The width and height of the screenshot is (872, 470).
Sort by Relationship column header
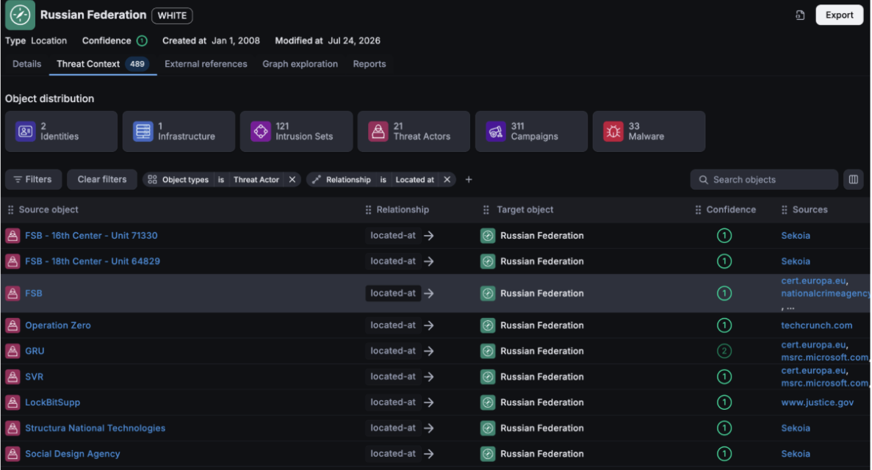tap(403, 210)
